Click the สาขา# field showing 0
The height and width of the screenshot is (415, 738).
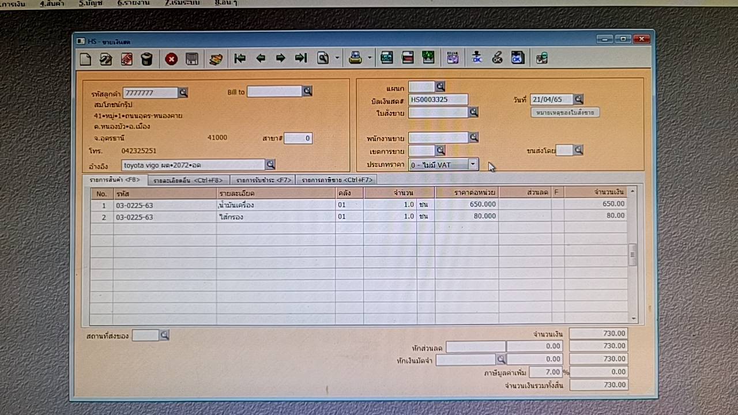click(298, 138)
